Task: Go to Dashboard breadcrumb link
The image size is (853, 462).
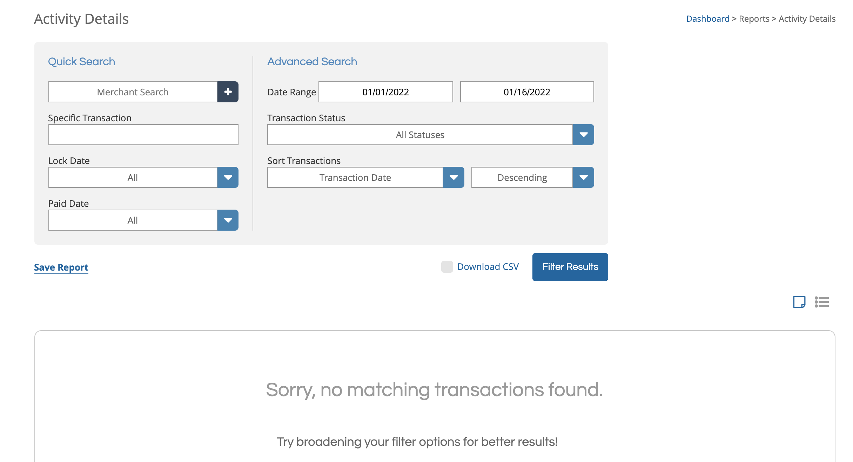Action: 707,19
